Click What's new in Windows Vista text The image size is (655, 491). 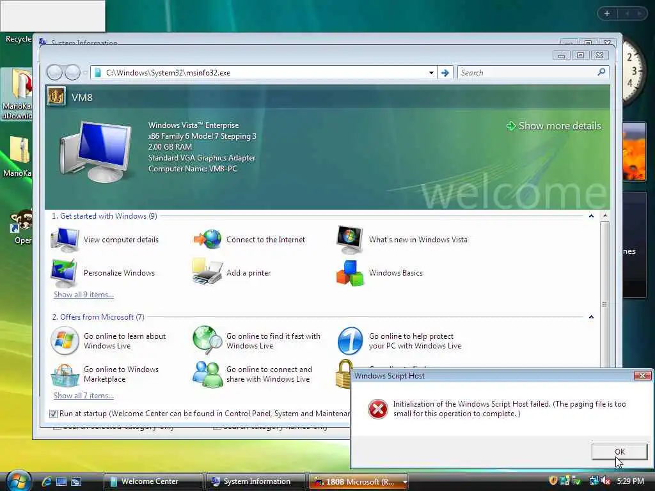tap(418, 240)
